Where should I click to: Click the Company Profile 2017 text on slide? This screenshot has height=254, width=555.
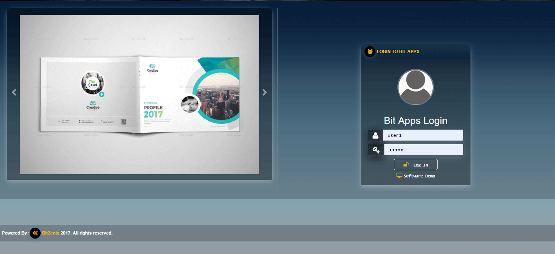(153, 111)
